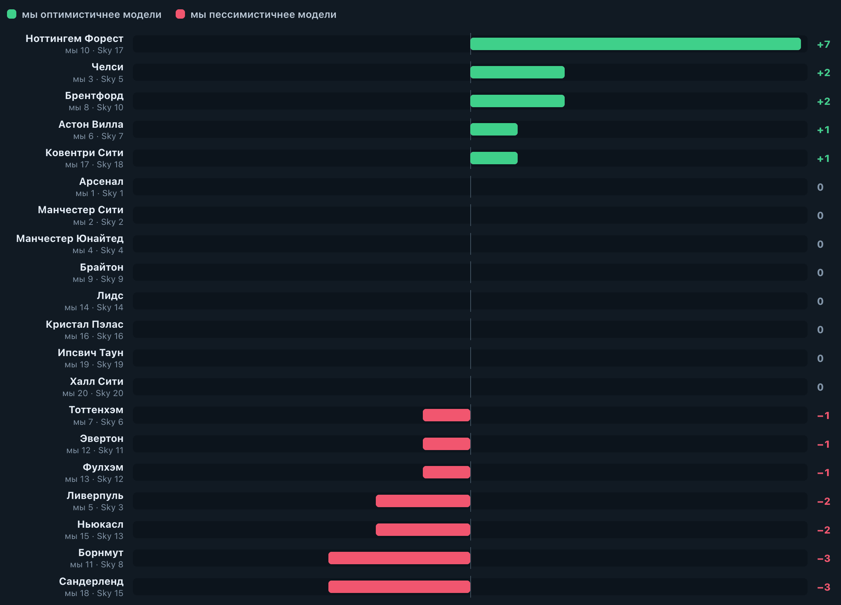This screenshot has width=841, height=605.
Task: Click the green bar for Ковентри Сити
Action: [494, 158]
